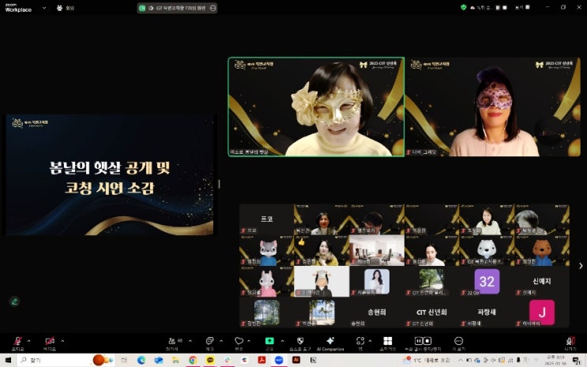Open File Explorer folder icon in taskbar
587x367 pixels.
[175, 360]
